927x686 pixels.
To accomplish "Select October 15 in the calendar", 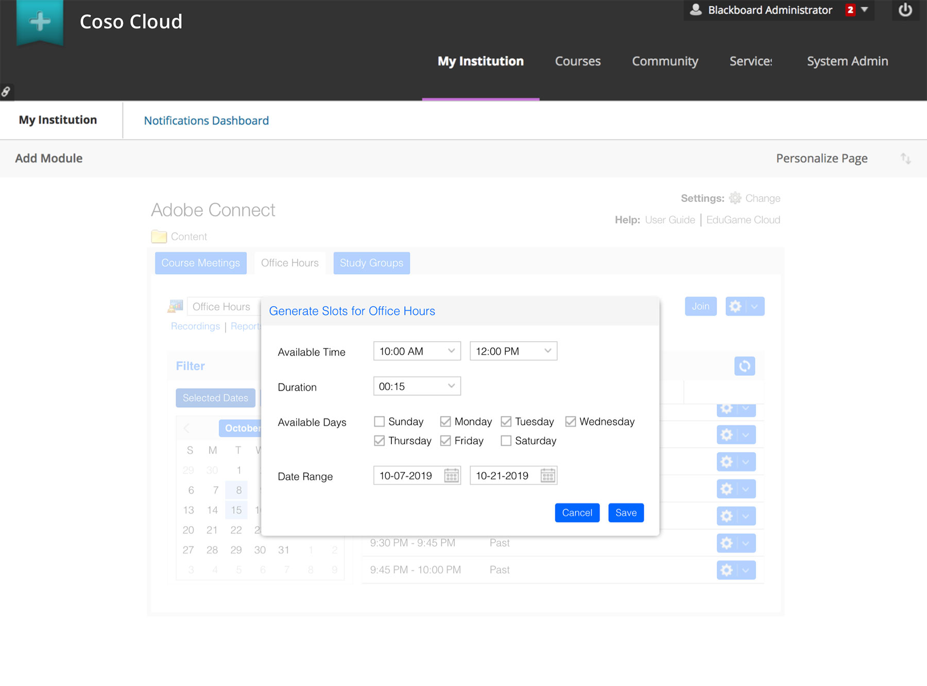I will pyautogui.click(x=236, y=510).
